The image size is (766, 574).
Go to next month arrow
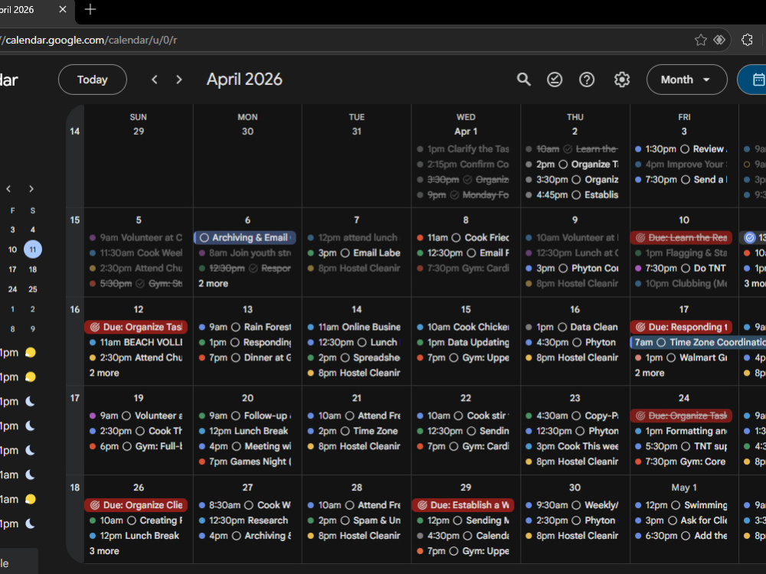178,80
